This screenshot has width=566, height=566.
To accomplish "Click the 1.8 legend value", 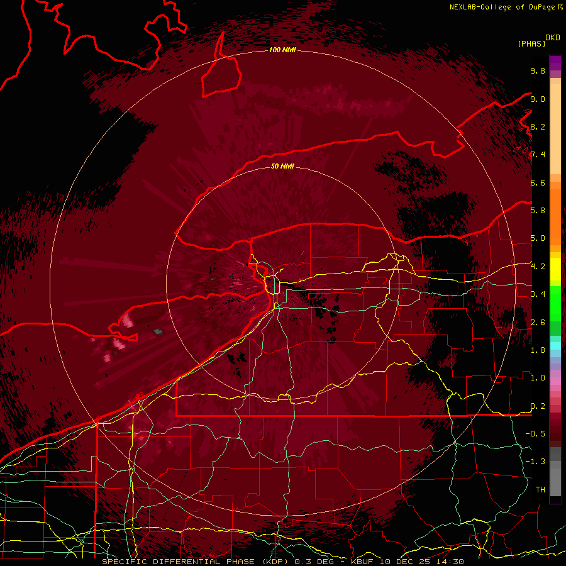I will (x=538, y=350).
